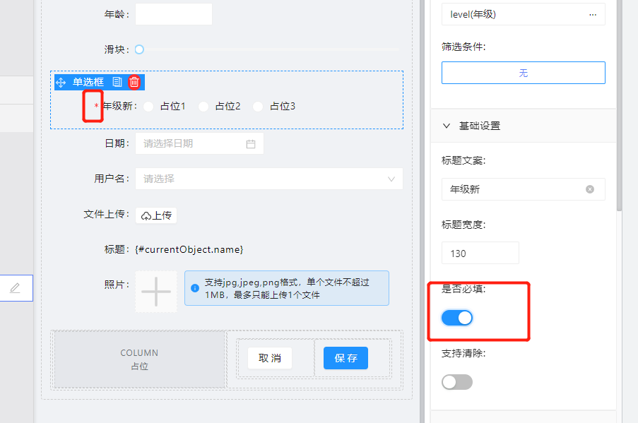Image resolution: width=638 pixels, height=423 pixels.
Task: Select the COLUMN 占位 placeholder block
Action: click(140, 359)
